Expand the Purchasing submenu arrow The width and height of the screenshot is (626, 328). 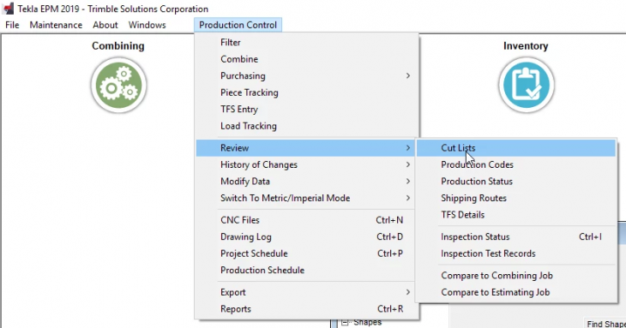[x=407, y=75]
